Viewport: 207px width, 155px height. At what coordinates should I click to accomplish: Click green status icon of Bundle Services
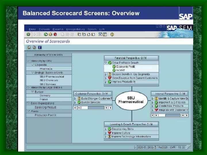79,102
